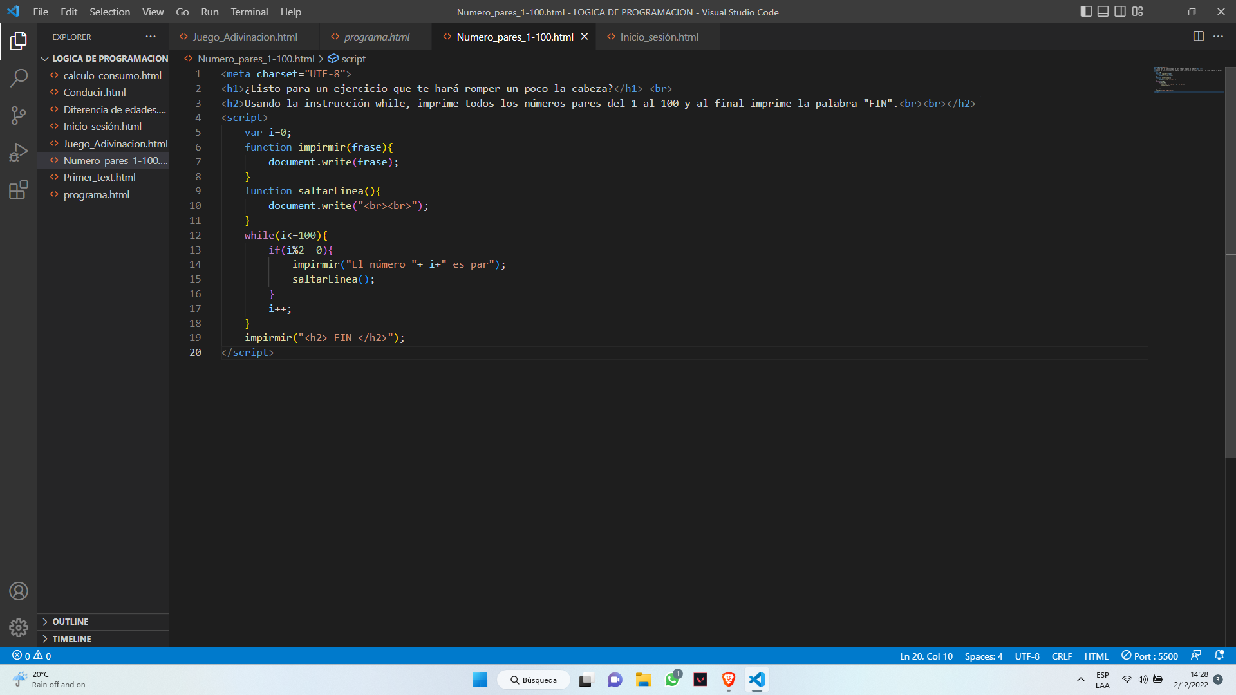The width and height of the screenshot is (1236, 695).
Task: Select HTML language mode status item
Action: click(1096, 656)
